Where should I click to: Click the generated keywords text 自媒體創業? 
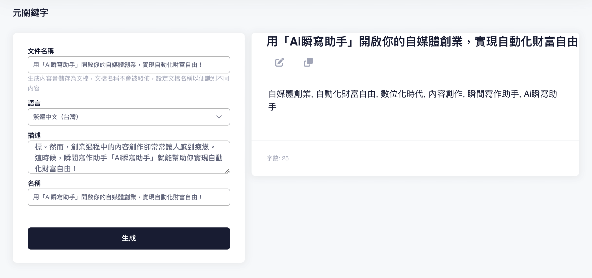(290, 94)
